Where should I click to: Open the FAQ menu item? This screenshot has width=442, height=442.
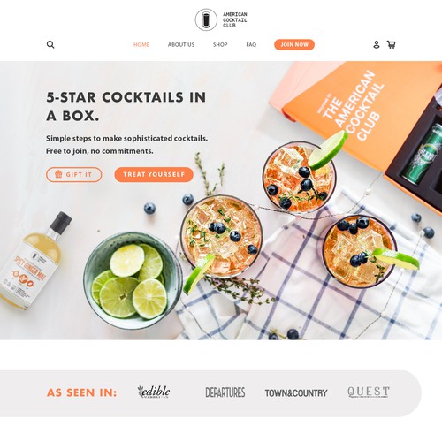[251, 44]
